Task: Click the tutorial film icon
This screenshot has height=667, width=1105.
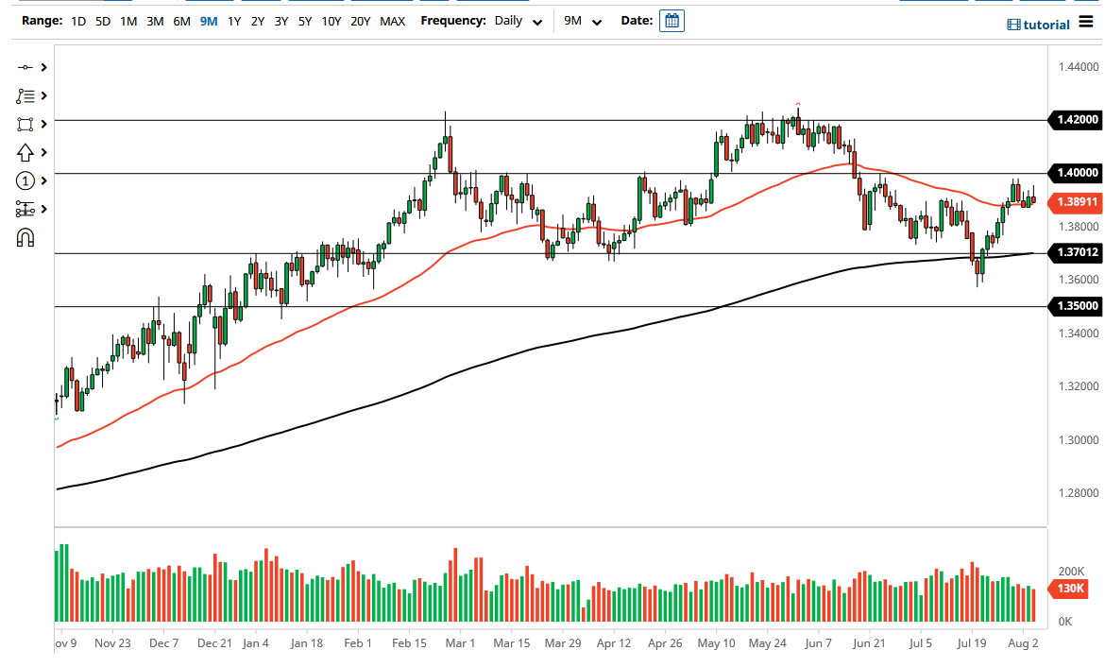Action: click(1013, 25)
